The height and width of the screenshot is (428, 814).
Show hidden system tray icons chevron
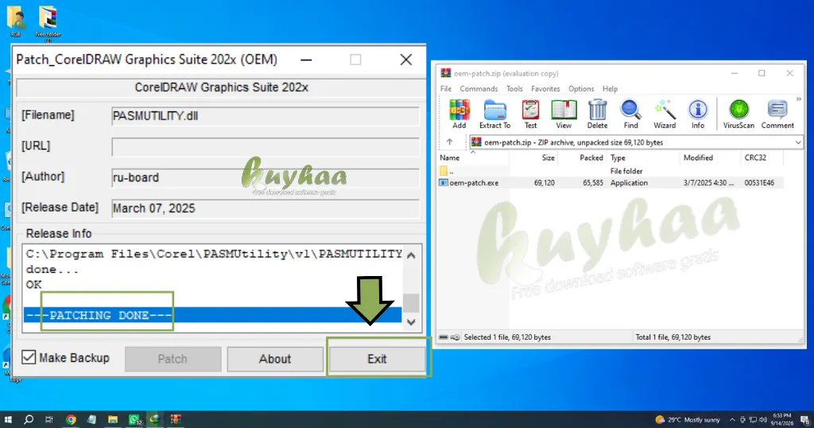732,420
